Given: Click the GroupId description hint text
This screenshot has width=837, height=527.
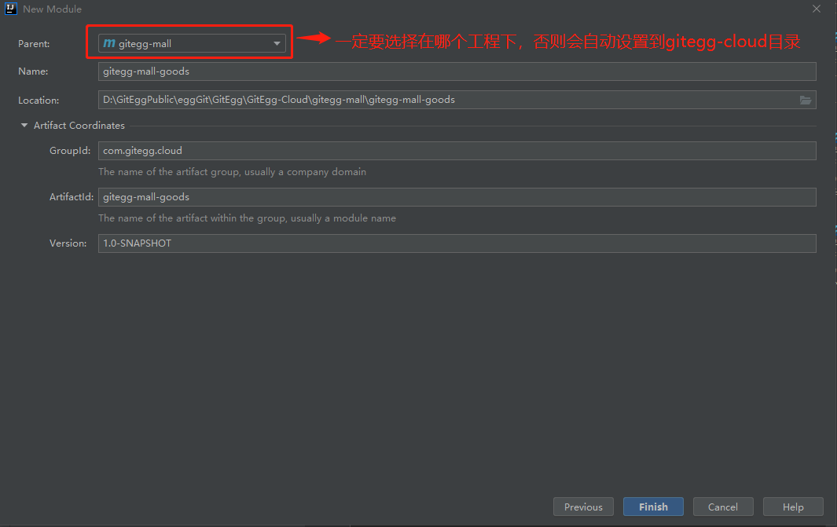Looking at the screenshot, I should tap(232, 172).
